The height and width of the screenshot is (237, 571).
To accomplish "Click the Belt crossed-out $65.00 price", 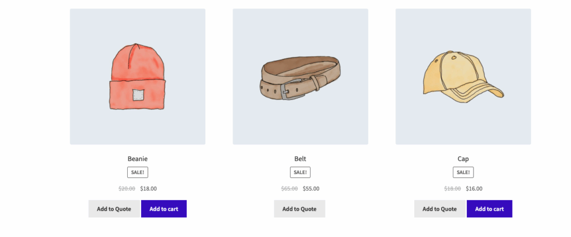I will point(289,188).
